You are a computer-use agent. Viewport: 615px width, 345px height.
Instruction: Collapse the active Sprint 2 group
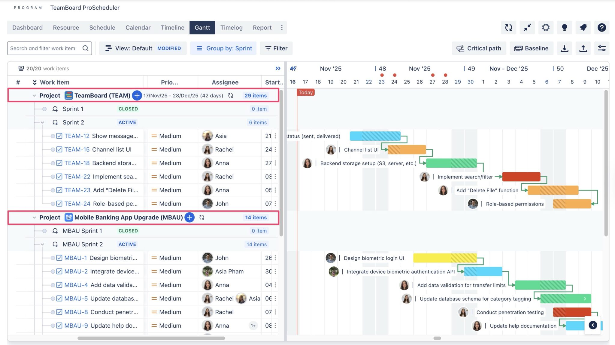tap(42, 122)
